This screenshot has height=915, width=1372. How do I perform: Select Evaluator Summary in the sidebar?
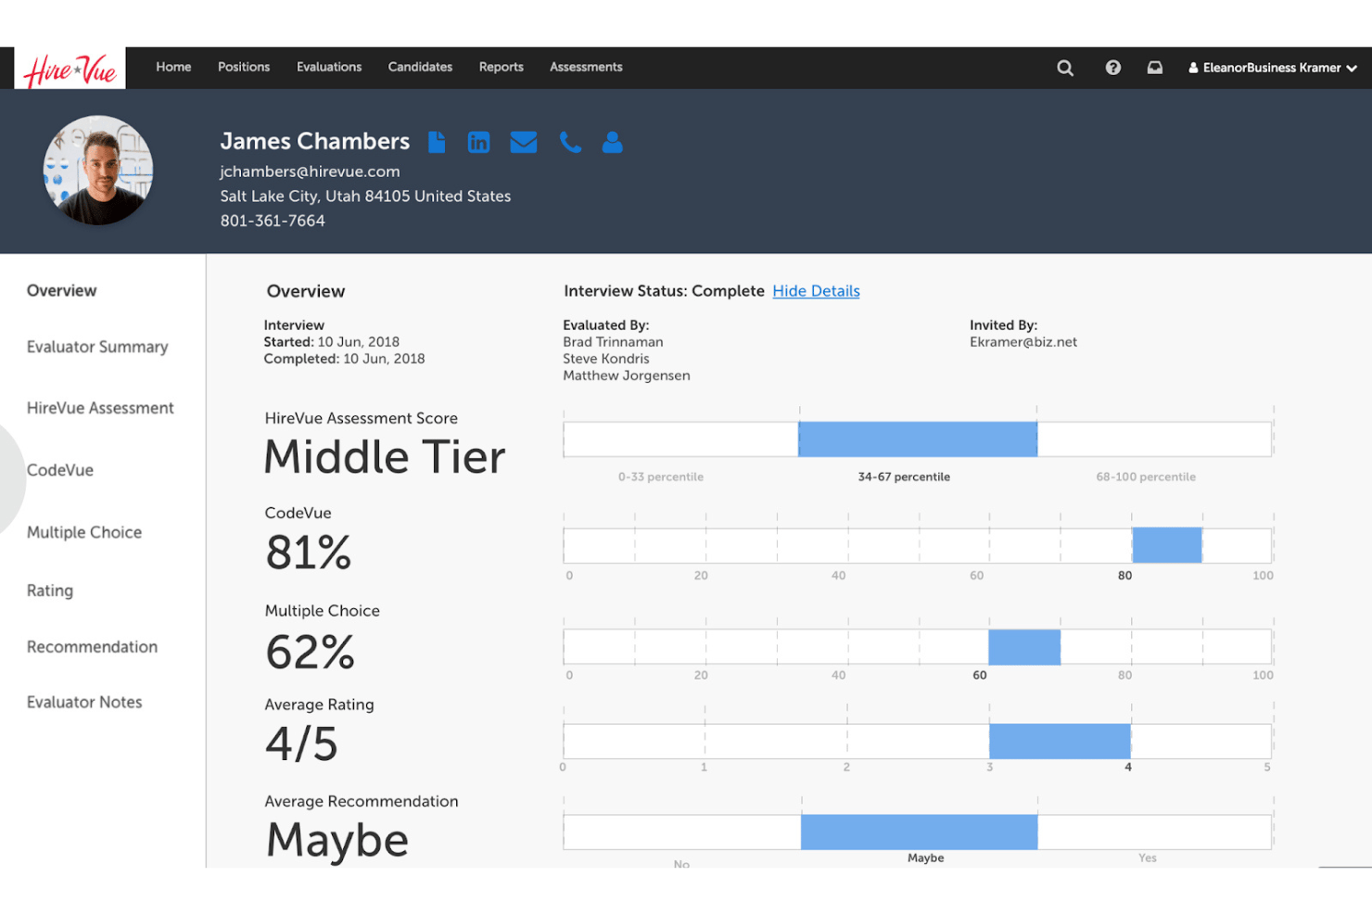[97, 347]
